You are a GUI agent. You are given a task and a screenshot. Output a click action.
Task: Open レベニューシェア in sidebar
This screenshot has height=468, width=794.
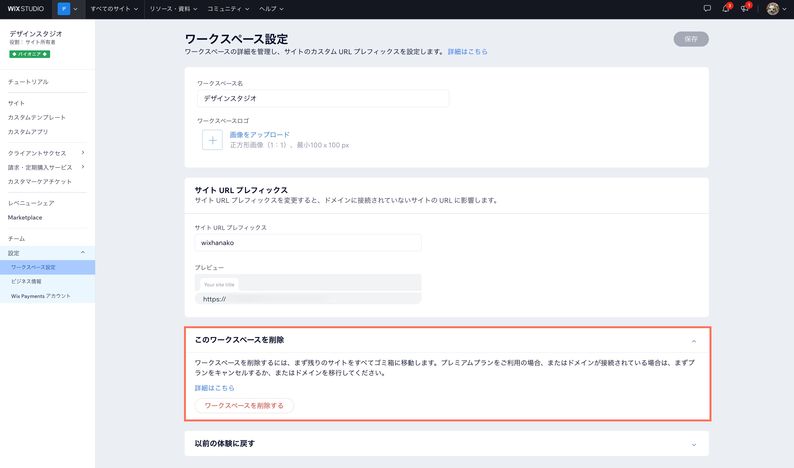coord(31,203)
